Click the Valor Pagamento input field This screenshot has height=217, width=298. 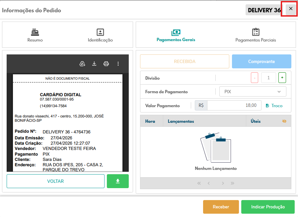click(234, 106)
